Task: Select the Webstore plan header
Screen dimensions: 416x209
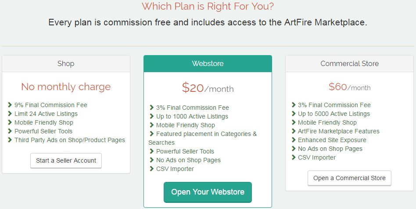Action: 208,64
